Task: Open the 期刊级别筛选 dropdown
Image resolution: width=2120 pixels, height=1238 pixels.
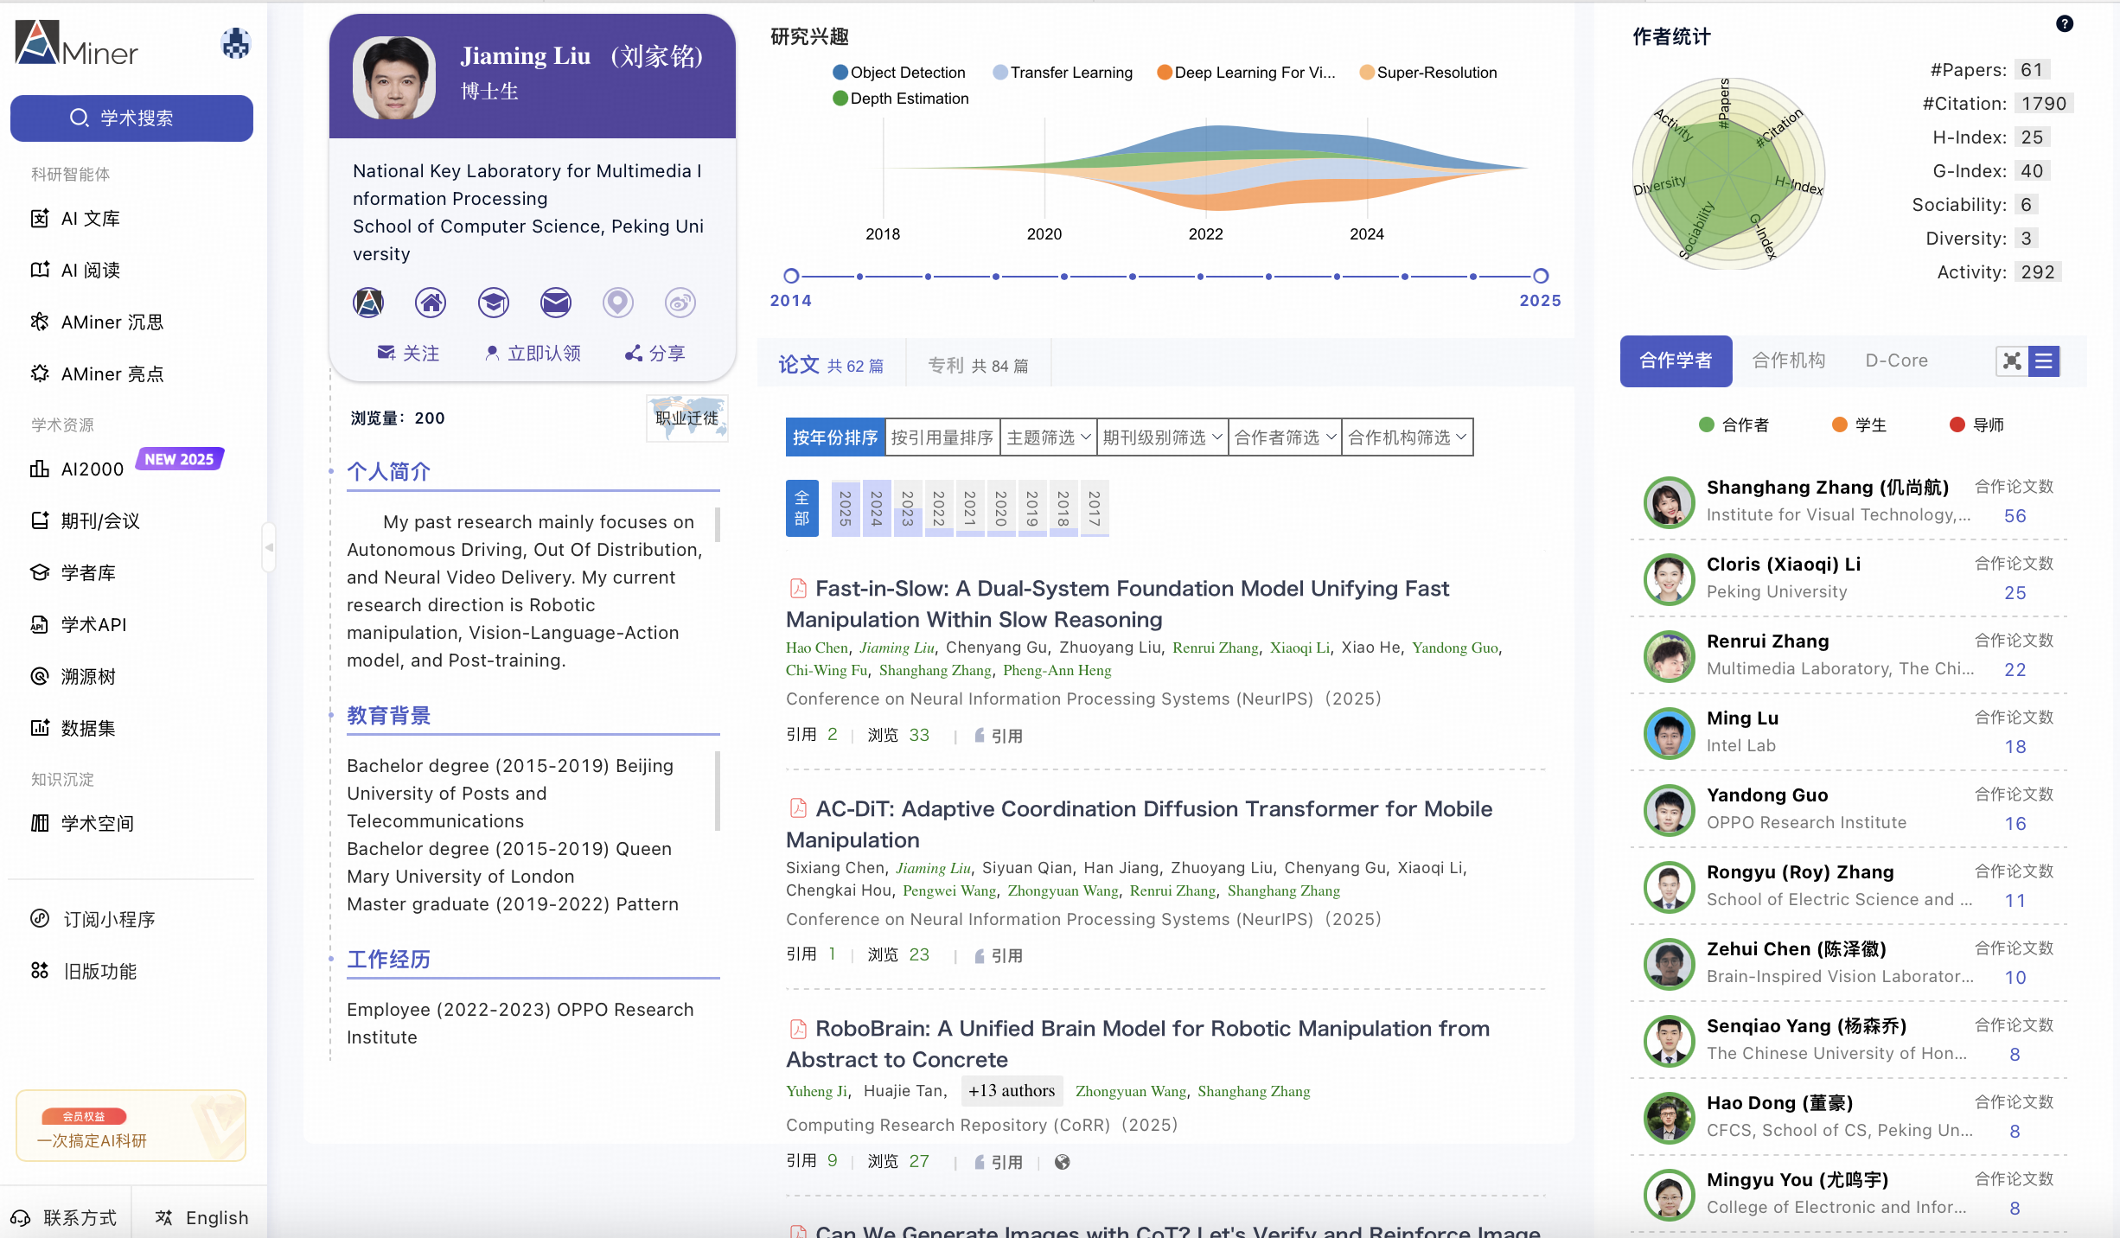Action: (1161, 437)
